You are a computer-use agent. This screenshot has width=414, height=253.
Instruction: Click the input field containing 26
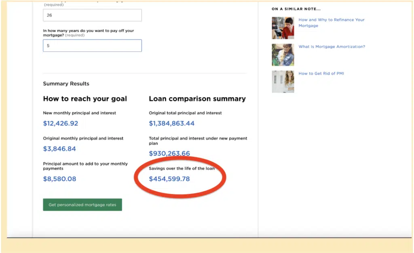pos(92,15)
